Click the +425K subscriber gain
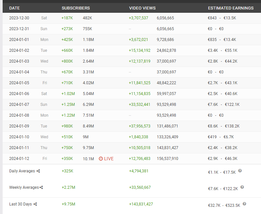The width and height of the screenshot is (261, 214). pyautogui.click(x=67, y=39)
